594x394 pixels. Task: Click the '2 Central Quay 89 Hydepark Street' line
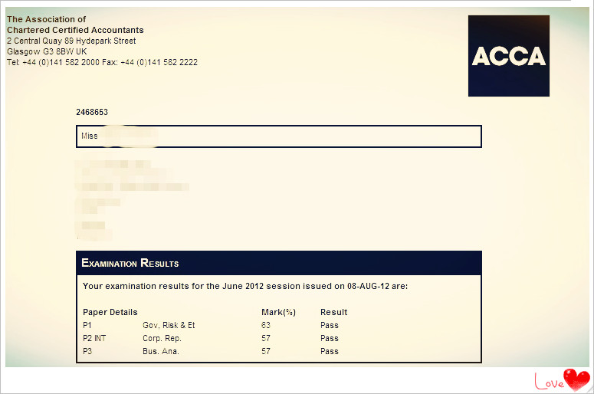pyautogui.click(x=71, y=41)
